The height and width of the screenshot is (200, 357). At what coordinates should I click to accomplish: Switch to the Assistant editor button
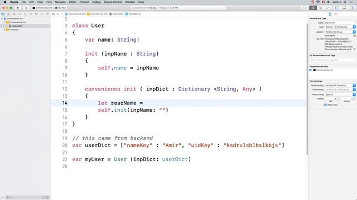[321, 8]
